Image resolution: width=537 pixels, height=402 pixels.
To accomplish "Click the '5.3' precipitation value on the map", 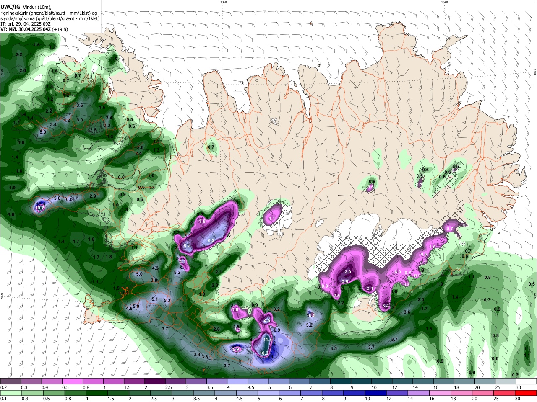I will pos(167,300).
